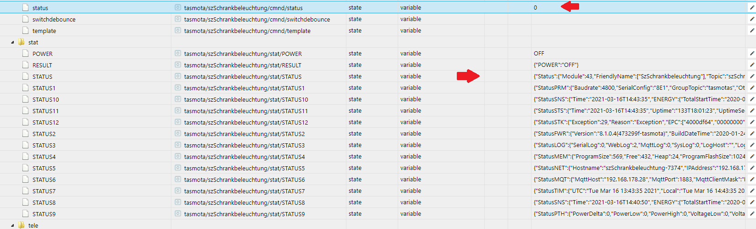
Task: Click the ID tasmota/szSchrankbeleuchtung/stat/STATUS6
Action: click(x=244, y=180)
